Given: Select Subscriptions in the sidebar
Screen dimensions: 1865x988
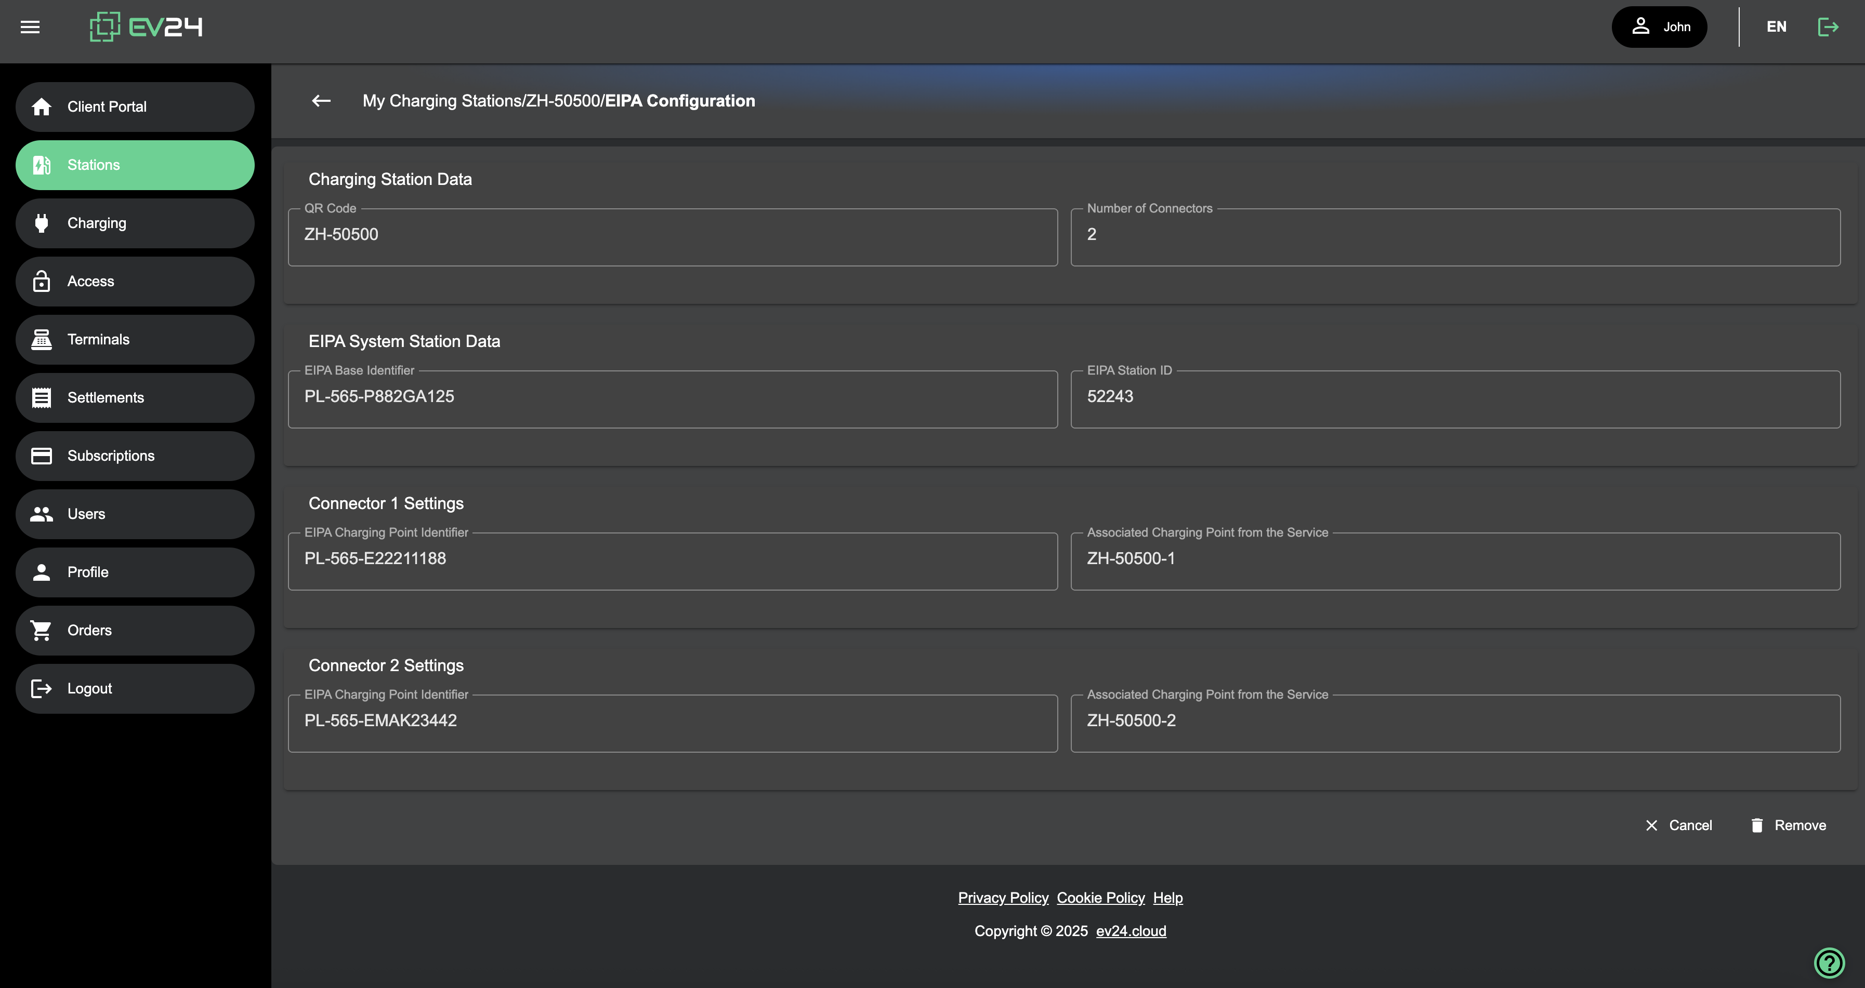Looking at the screenshot, I should pyautogui.click(x=135, y=456).
